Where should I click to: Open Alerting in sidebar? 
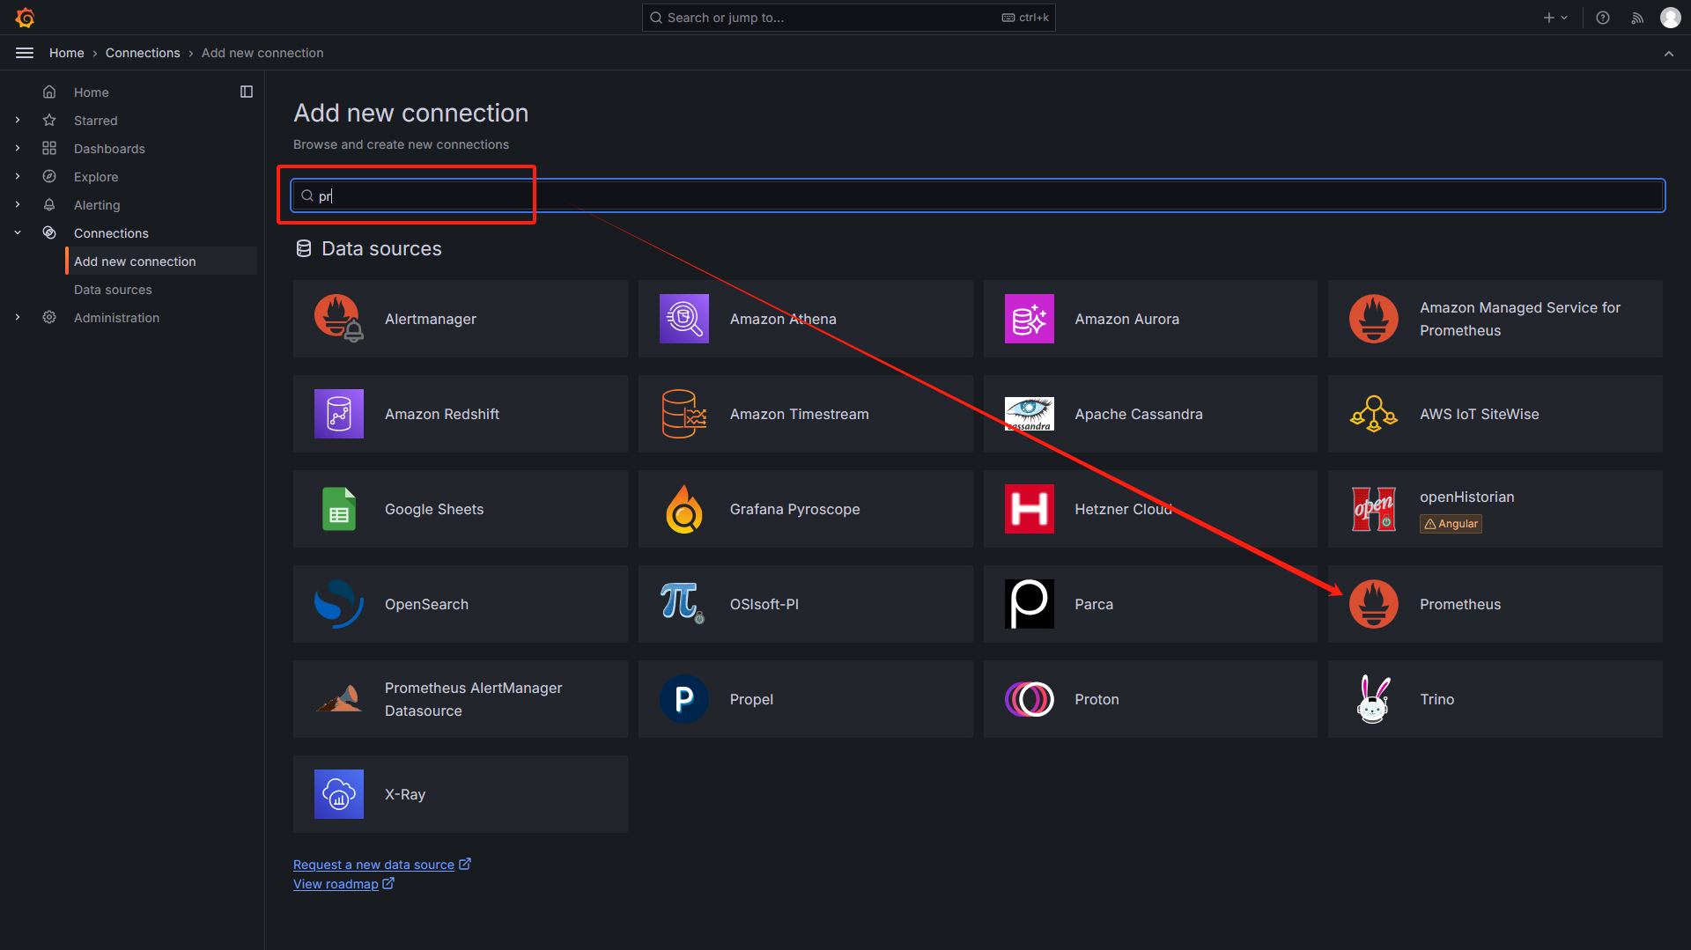coord(97,205)
